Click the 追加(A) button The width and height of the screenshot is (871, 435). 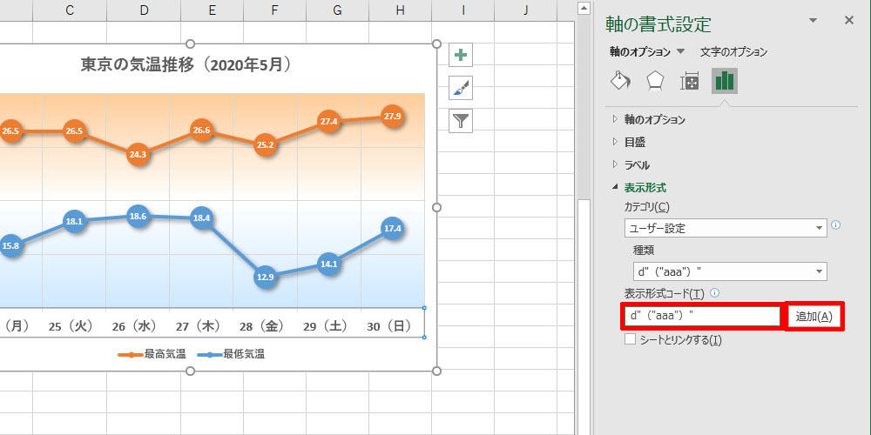(814, 317)
